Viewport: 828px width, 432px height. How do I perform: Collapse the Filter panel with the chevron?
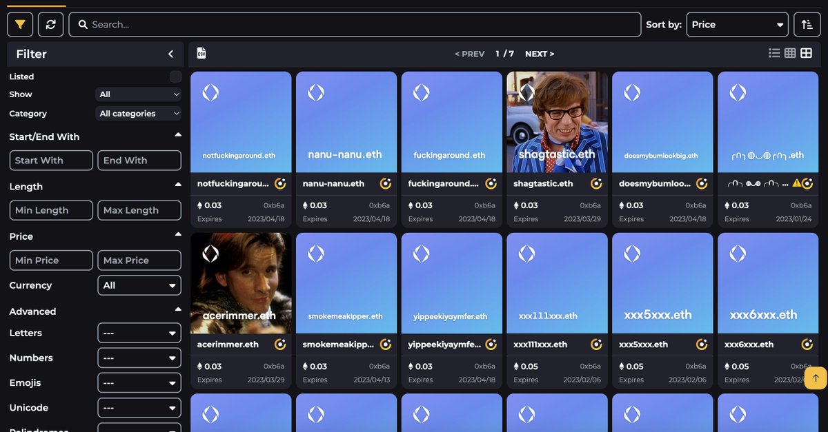point(171,54)
